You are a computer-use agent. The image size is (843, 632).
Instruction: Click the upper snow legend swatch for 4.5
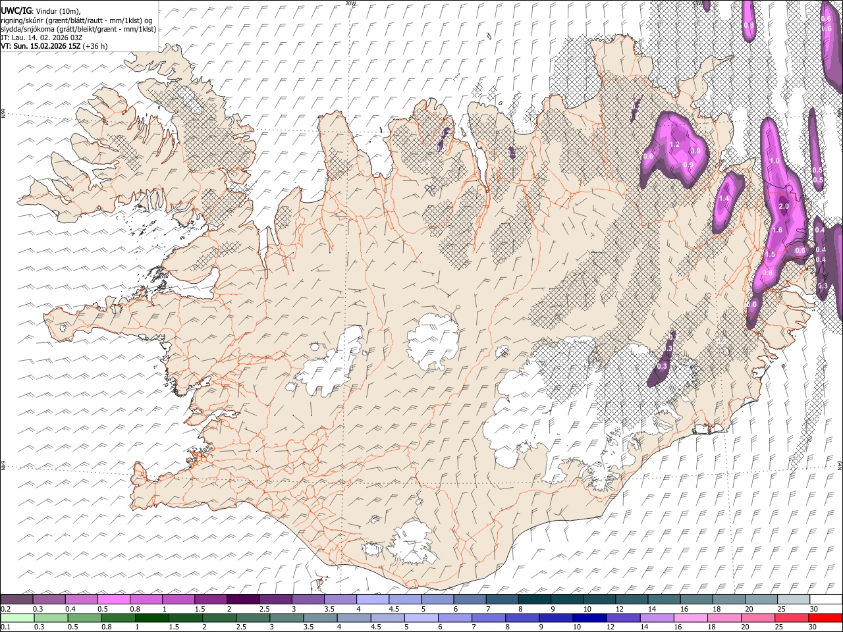pyautogui.click(x=405, y=599)
